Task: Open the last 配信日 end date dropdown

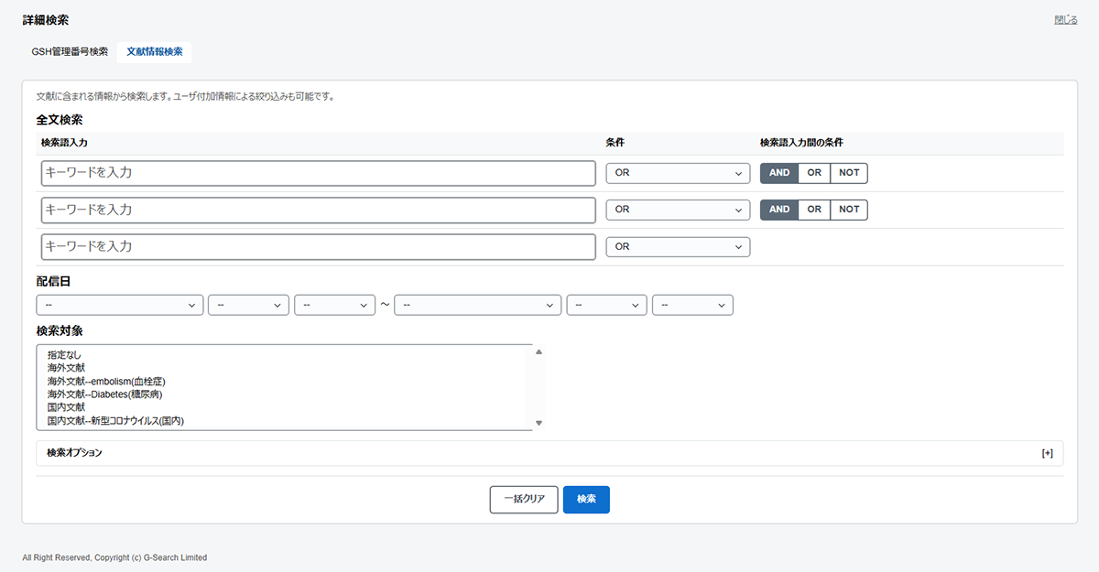Action: pos(692,305)
